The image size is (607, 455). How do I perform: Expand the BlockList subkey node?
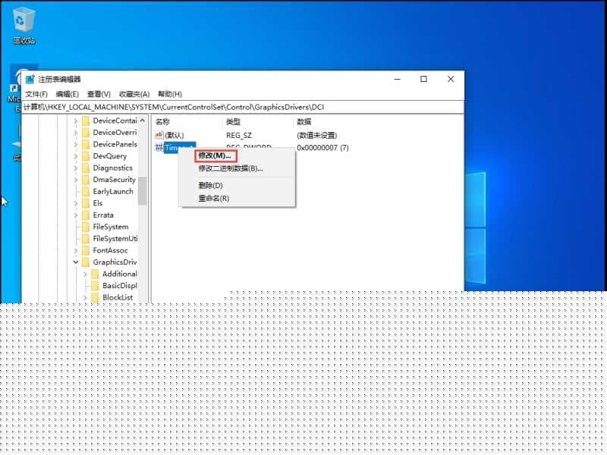click(85, 297)
